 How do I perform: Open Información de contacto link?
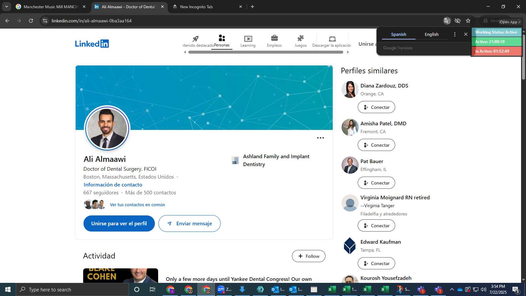pyautogui.click(x=113, y=185)
